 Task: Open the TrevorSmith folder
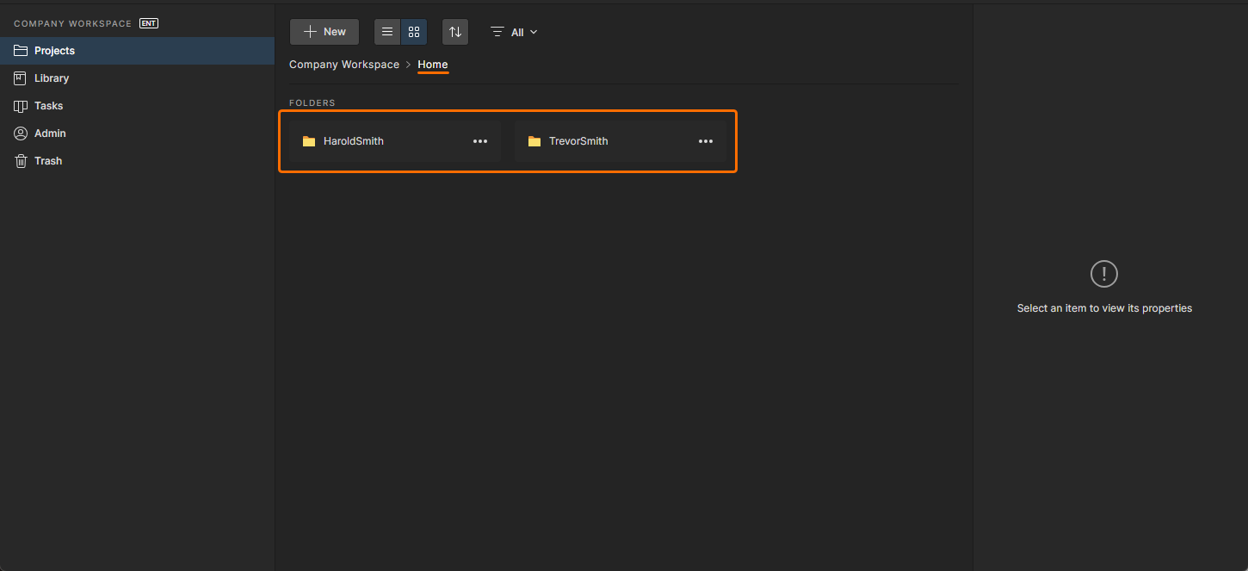point(621,141)
